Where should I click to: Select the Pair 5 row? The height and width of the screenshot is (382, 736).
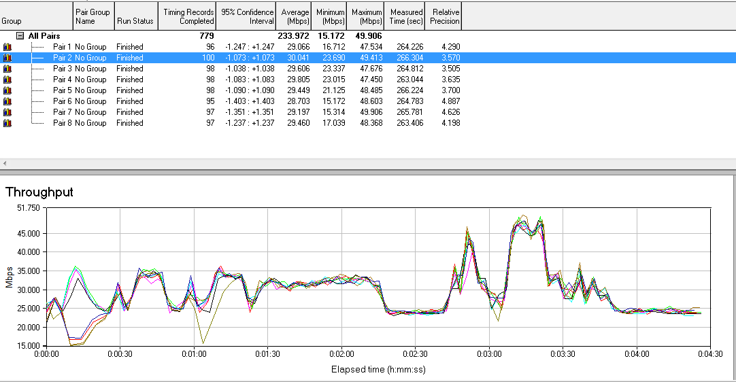point(368,90)
